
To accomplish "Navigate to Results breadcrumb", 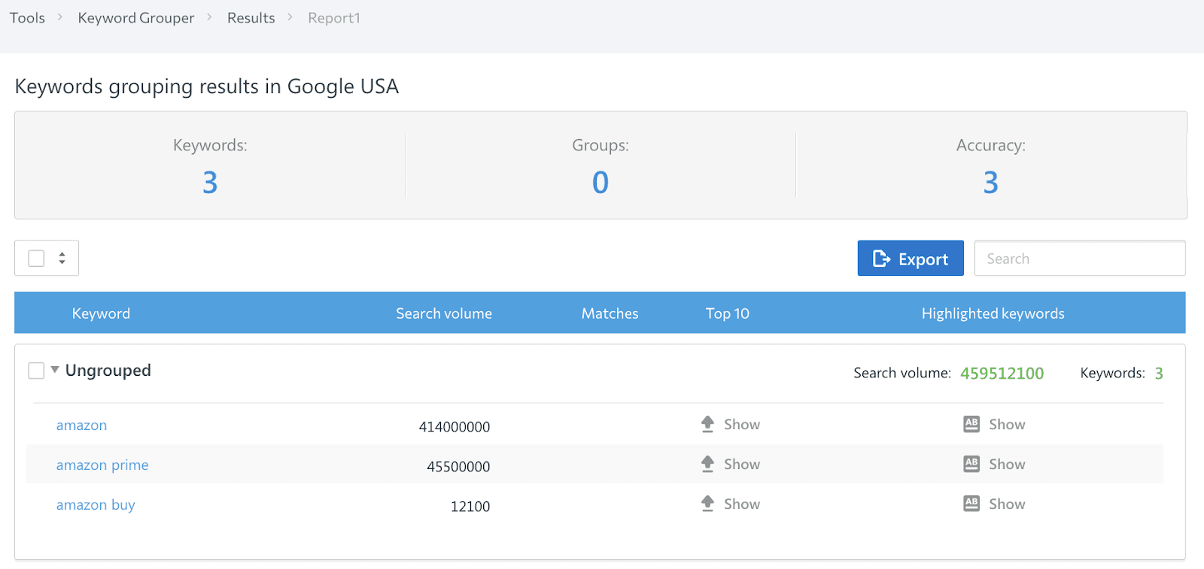I will [251, 18].
